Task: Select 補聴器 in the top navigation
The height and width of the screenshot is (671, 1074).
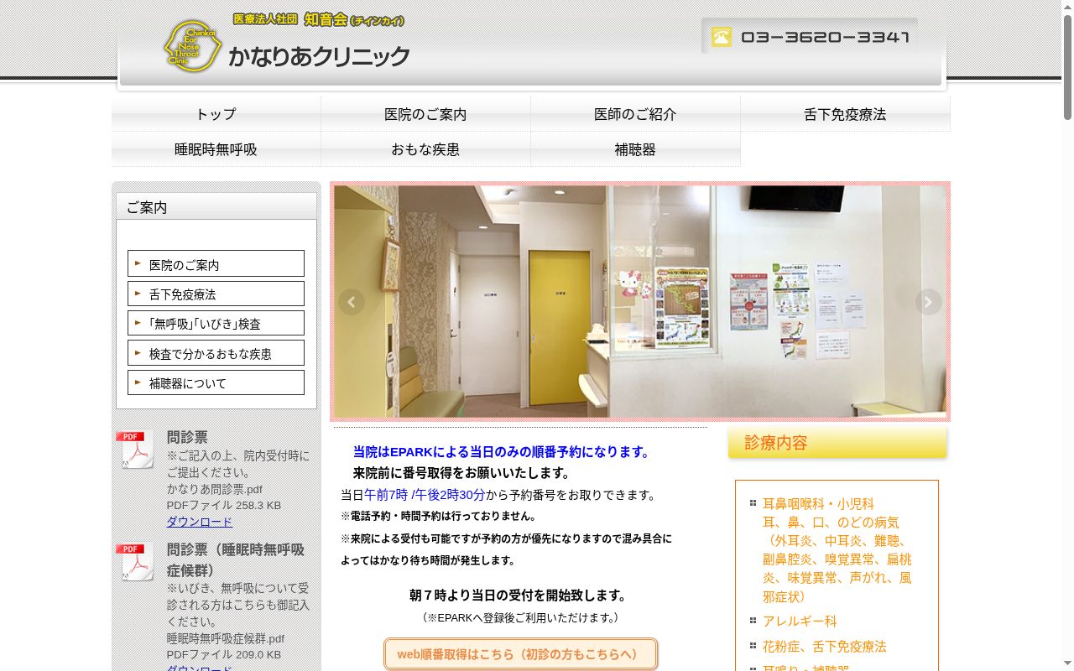Action: click(x=635, y=149)
